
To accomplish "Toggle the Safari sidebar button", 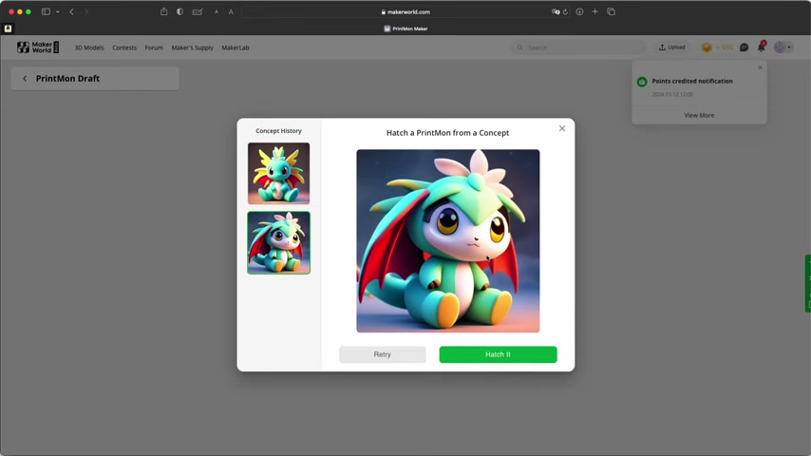I will 46,11.
